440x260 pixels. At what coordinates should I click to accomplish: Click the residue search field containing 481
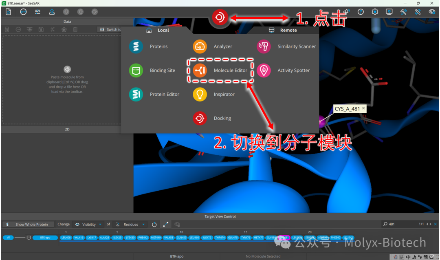point(401,224)
